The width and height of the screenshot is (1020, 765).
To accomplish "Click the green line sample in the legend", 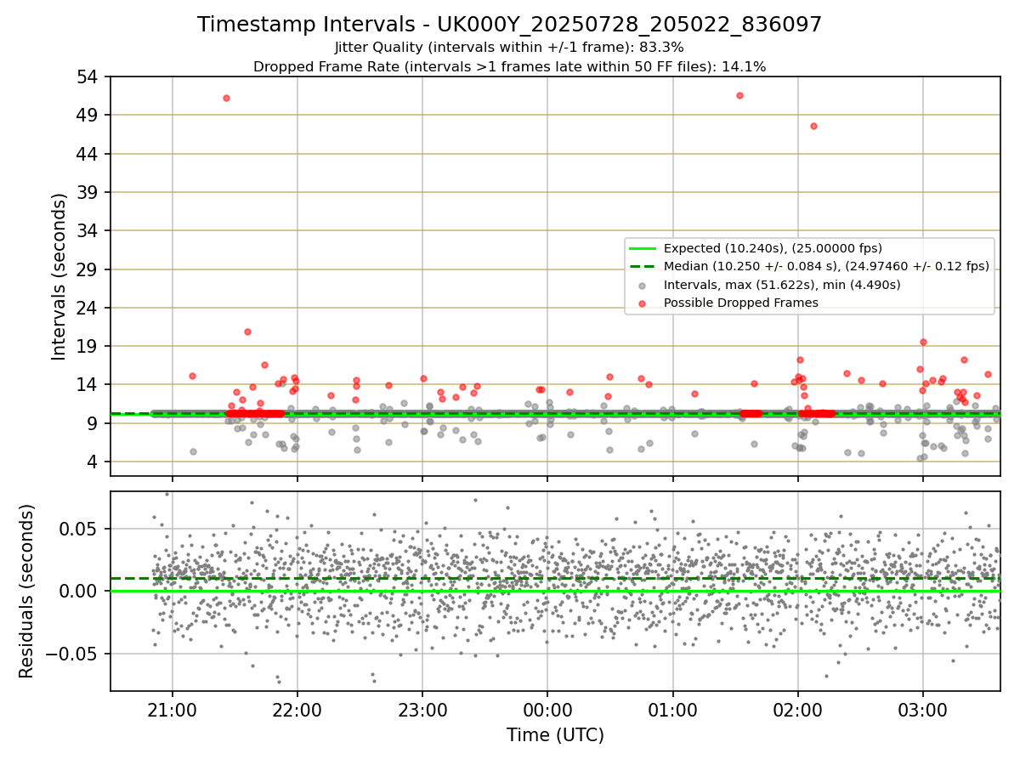I will (x=643, y=248).
